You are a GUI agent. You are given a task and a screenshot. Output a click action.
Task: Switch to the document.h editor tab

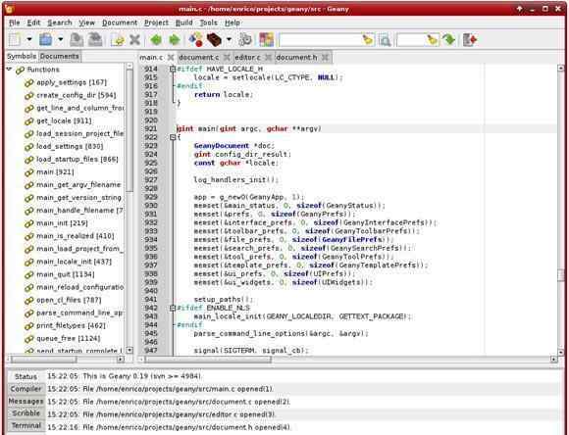pyautogui.click(x=296, y=57)
